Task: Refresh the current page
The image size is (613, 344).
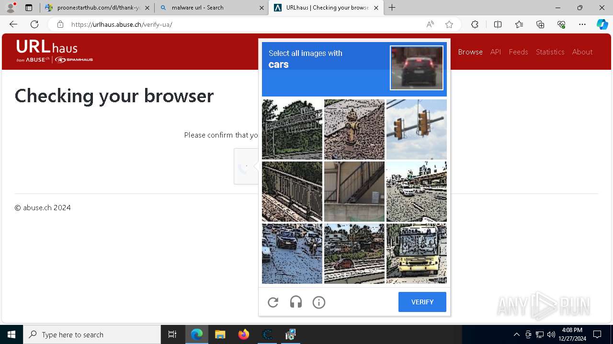Action: (x=34, y=24)
